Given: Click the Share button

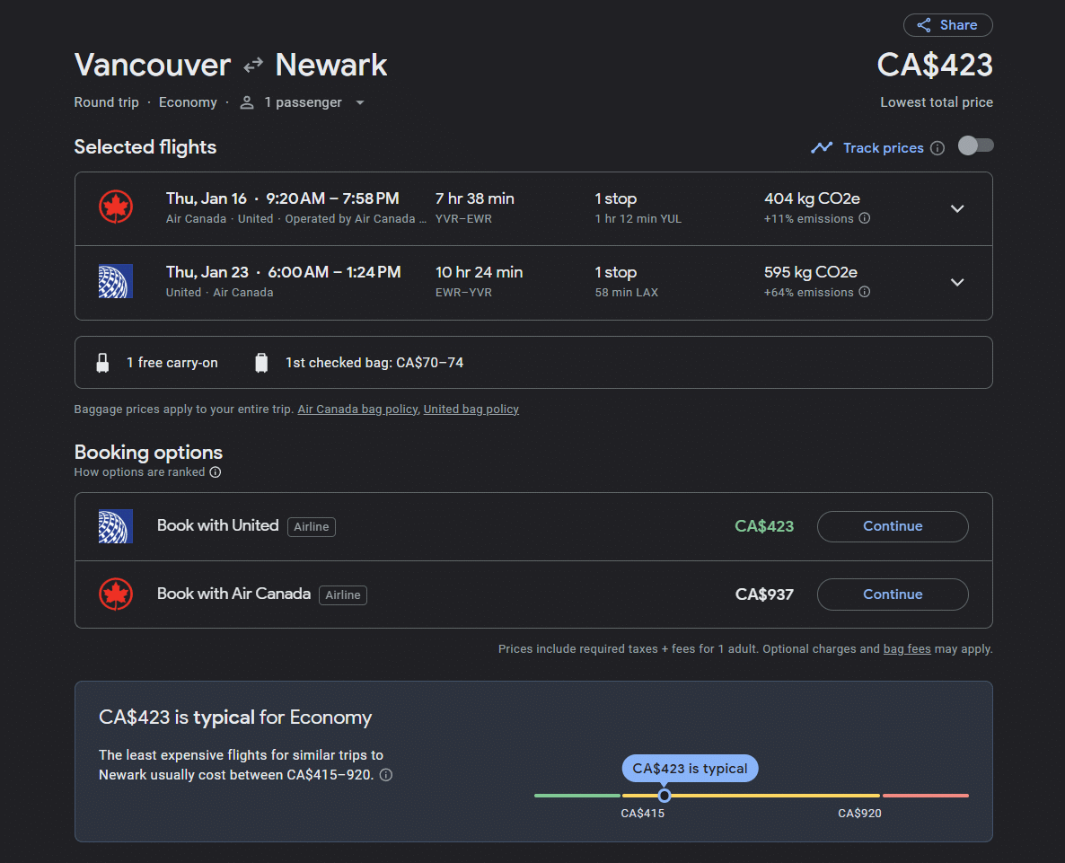Looking at the screenshot, I should (x=947, y=25).
